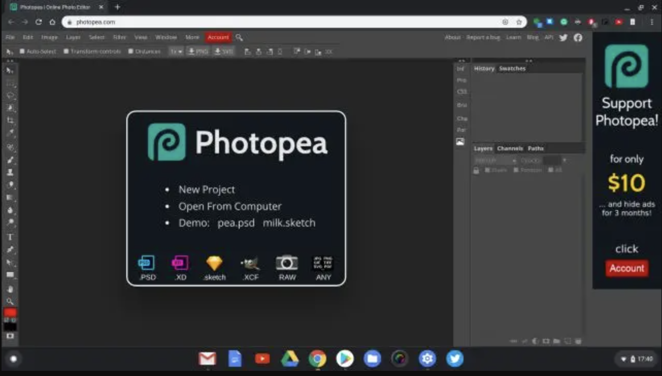The height and width of the screenshot is (376, 662).
Task: Select the Hand tool
Action: [10, 289]
